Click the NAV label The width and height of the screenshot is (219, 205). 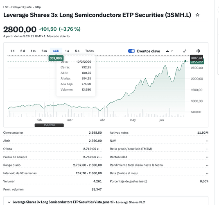coord(113,141)
